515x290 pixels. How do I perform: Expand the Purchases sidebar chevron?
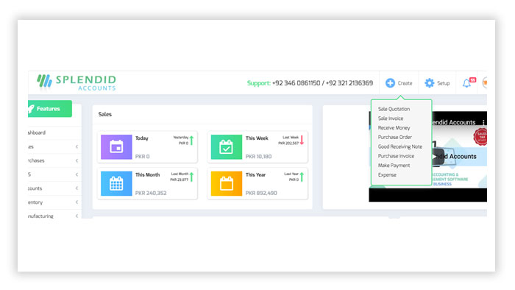click(77, 160)
